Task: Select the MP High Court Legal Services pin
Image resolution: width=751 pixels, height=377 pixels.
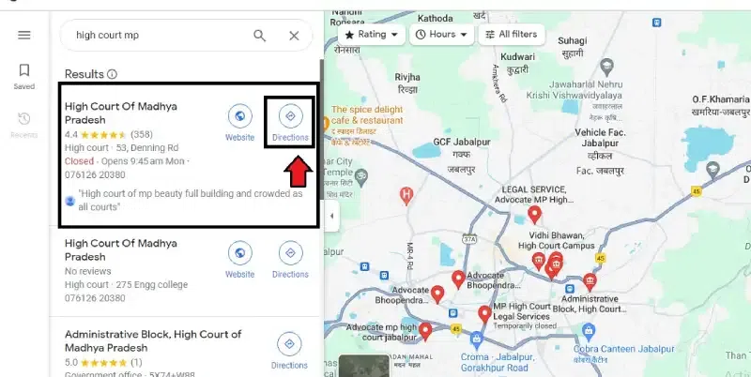Action: point(484,314)
